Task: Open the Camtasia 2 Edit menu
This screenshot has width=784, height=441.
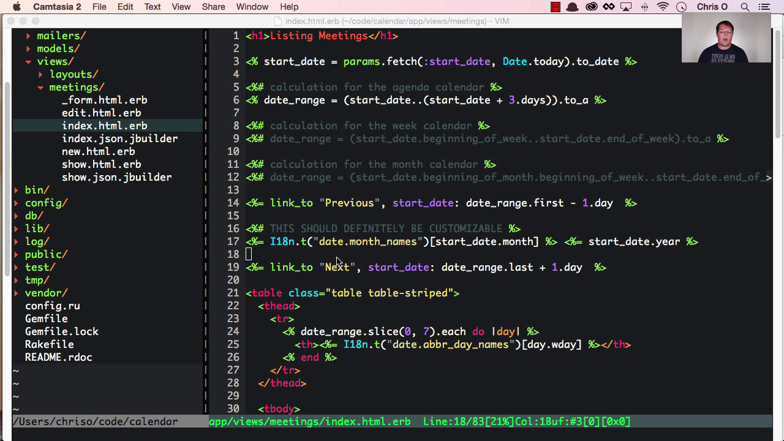Action: pyautogui.click(x=125, y=7)
